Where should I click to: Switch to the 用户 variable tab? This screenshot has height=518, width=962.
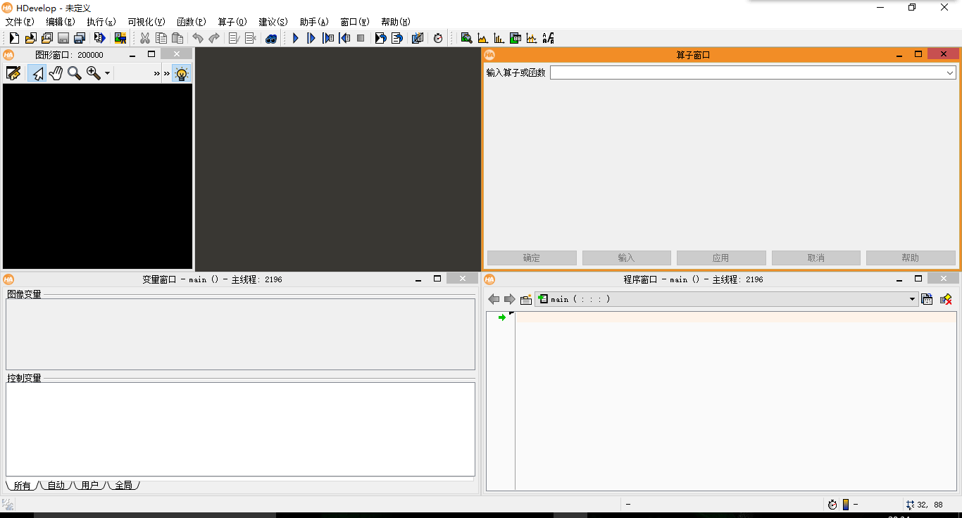(x=89, y=485)
